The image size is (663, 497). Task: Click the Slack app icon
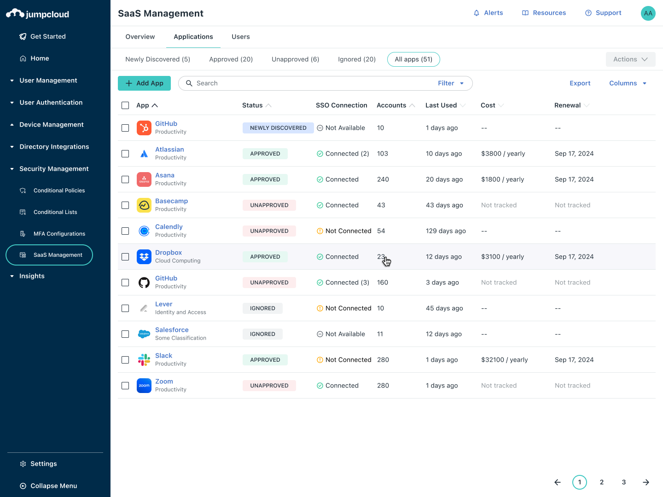pos(144,360)
